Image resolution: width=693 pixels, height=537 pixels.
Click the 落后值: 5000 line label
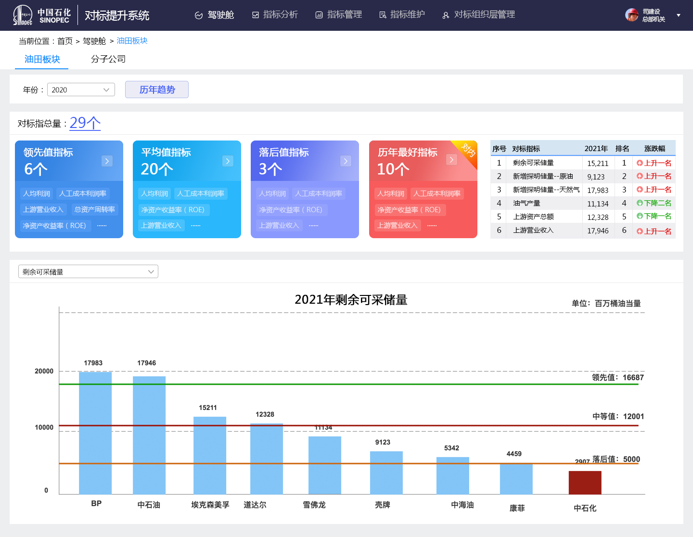pyautogui.click(x=616, y=459)
